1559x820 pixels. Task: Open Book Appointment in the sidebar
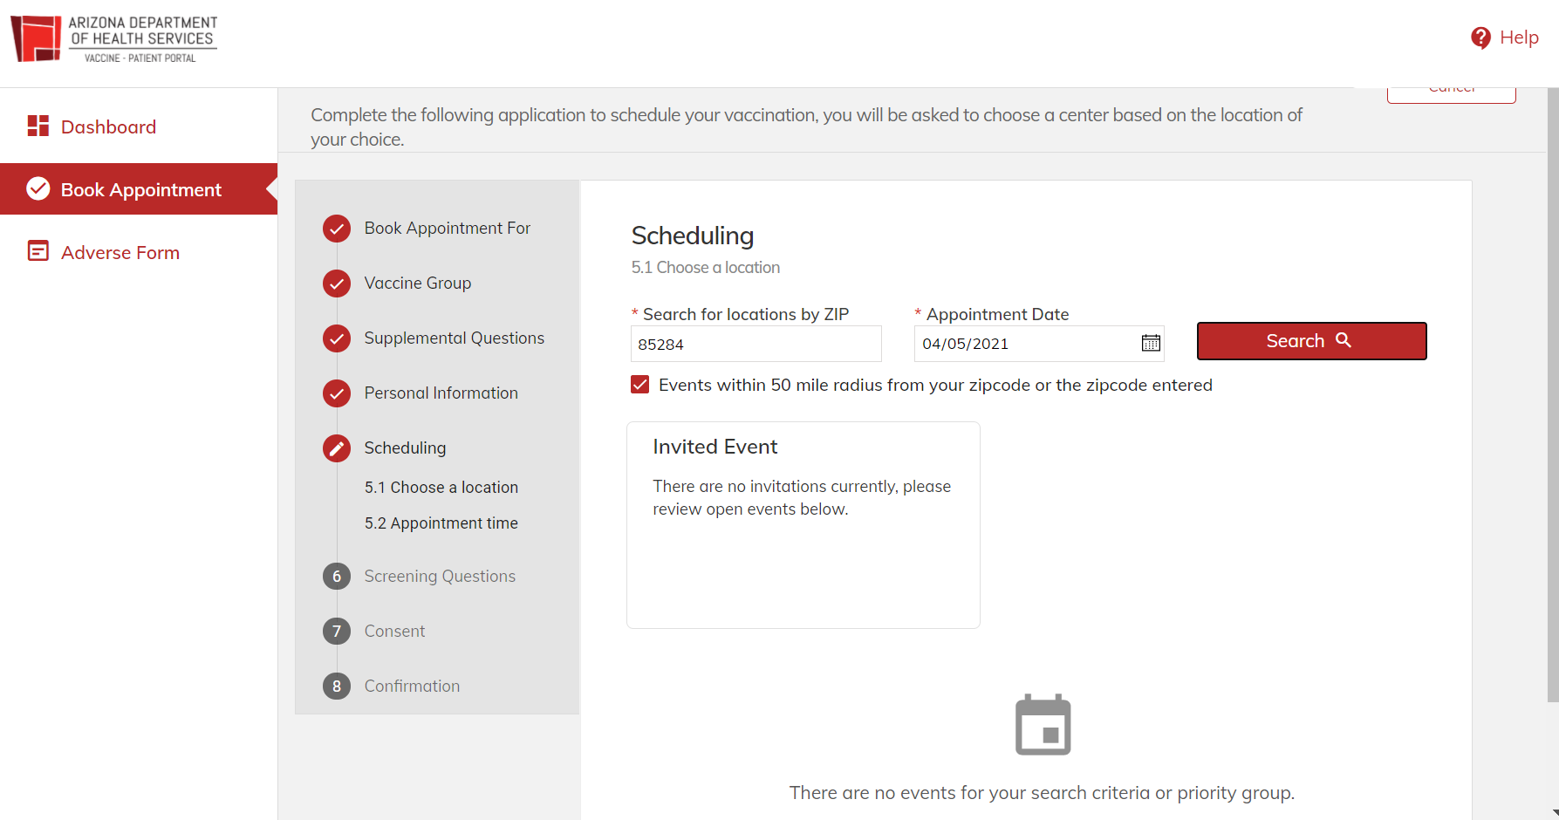[x=140, y=189]
